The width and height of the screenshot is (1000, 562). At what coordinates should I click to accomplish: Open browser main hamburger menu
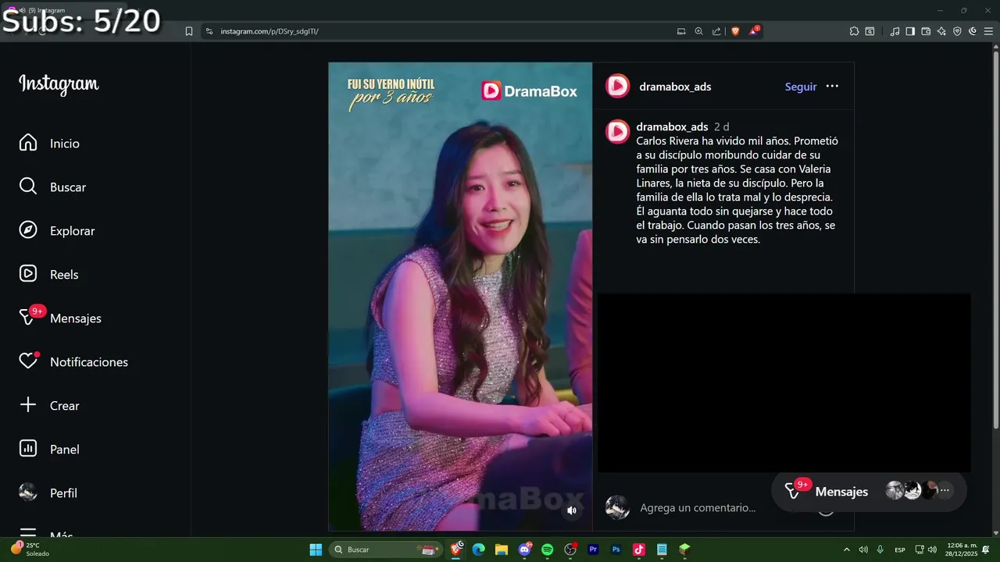pos(988,31)
